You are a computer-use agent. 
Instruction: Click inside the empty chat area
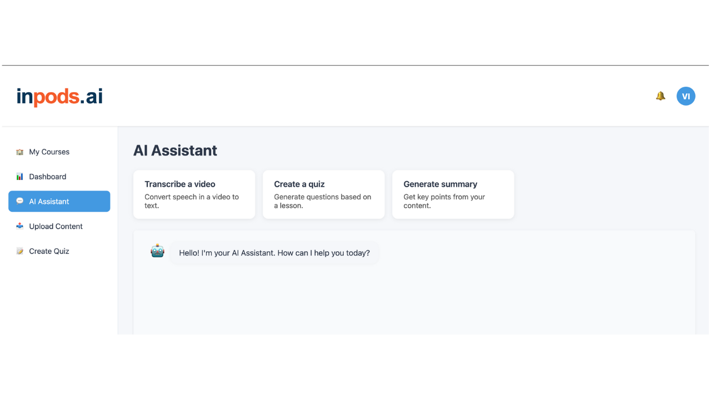(x=414, y=300)
